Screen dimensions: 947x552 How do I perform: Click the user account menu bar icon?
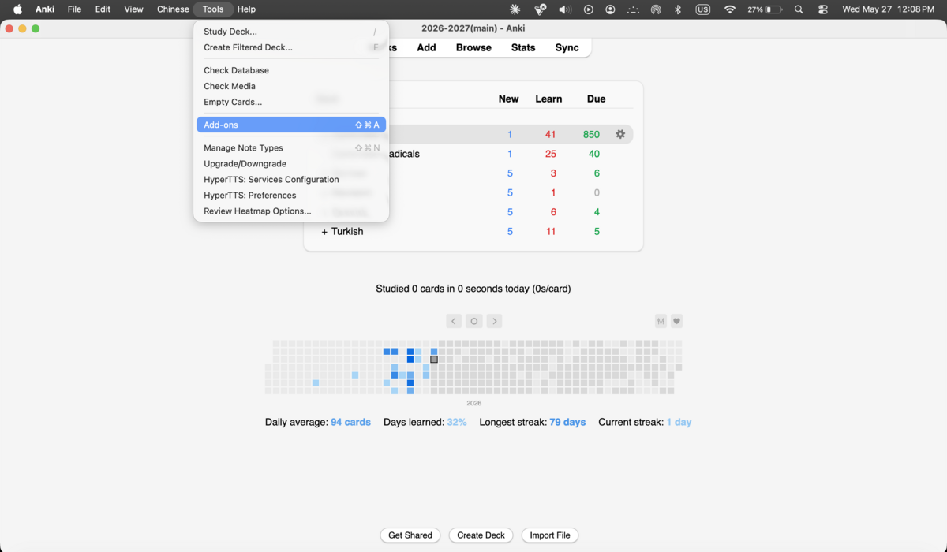coord(610,9)
